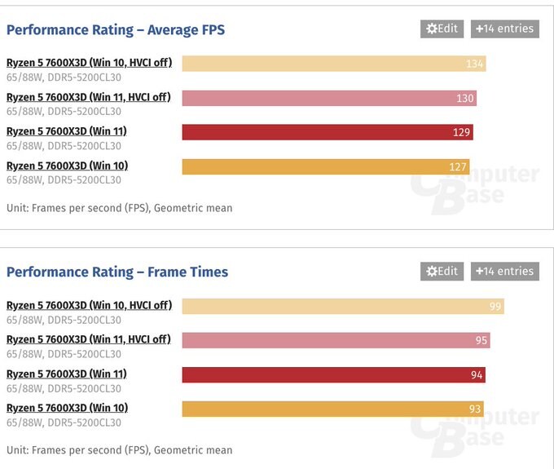554x469 pixels.
Task: Expand +14 entries in Average FPS chart
Action: click(504, 29)
